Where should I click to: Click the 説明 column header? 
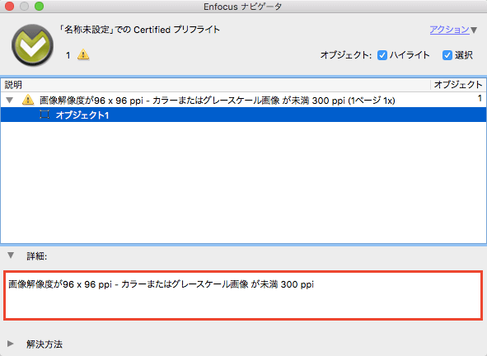(x=13, y=85)
